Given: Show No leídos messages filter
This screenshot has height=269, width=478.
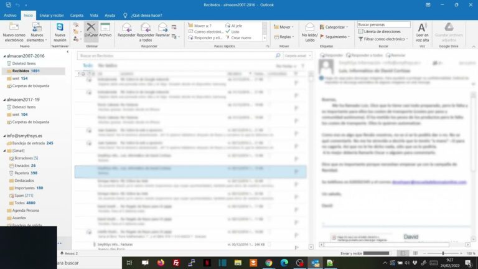Looking at the screenshot, I should click(107, 65).
